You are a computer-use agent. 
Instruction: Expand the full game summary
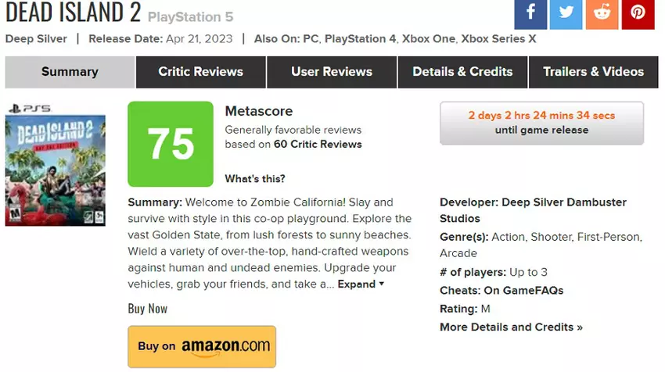[361, 284]
